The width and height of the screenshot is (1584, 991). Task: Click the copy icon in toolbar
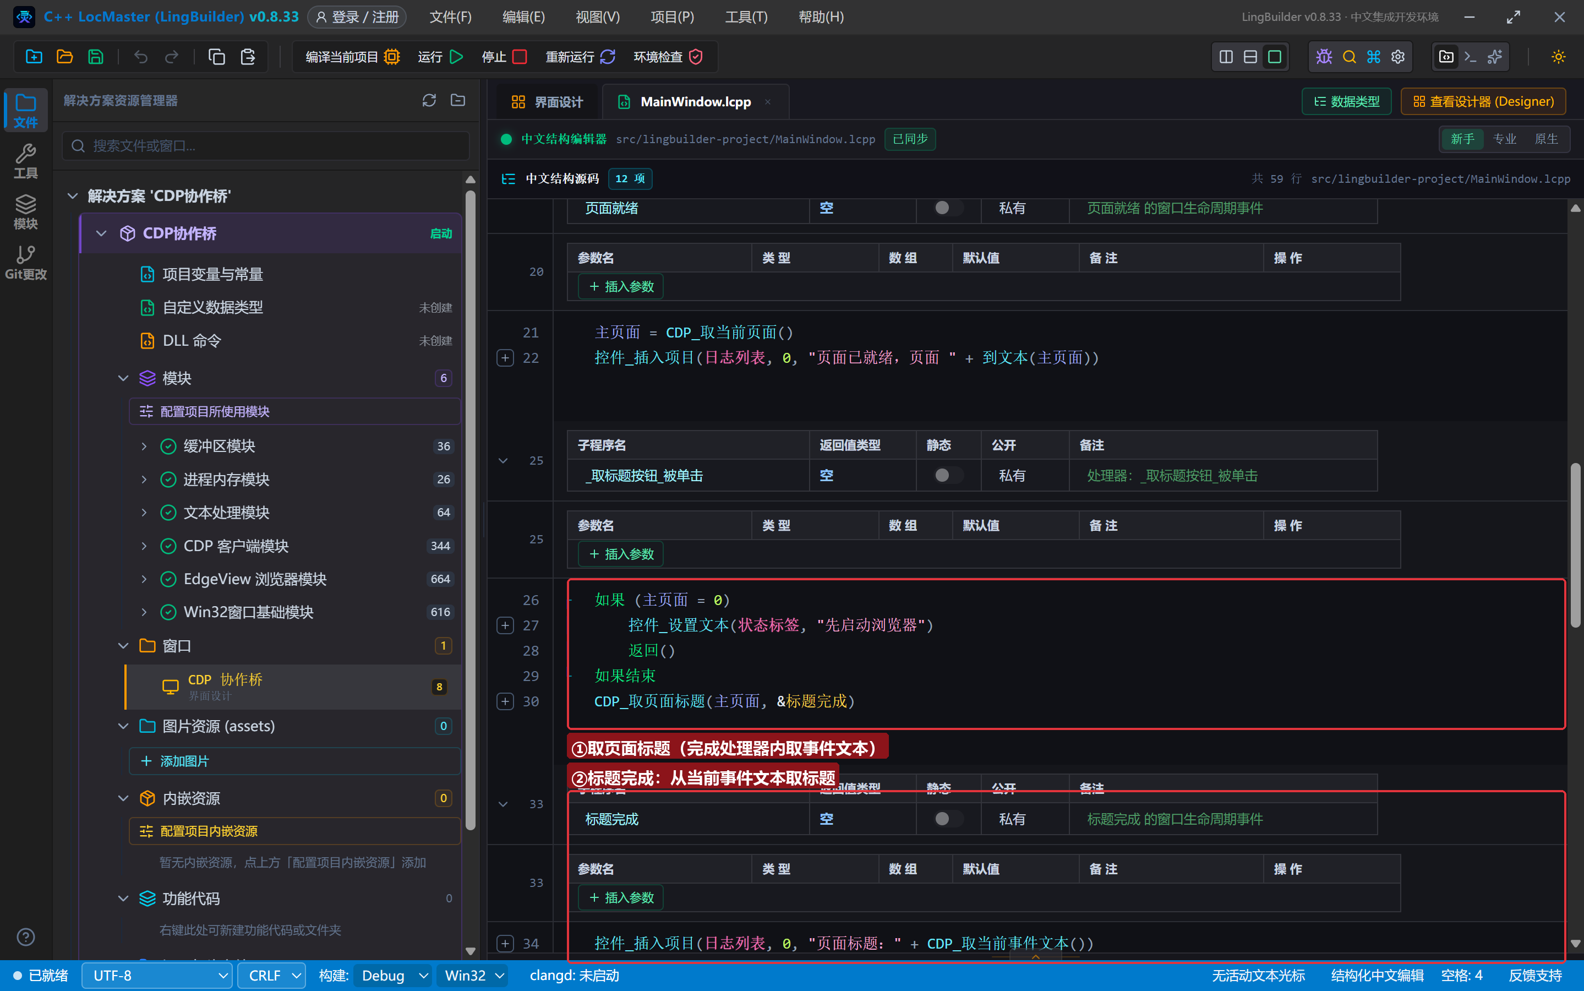[217, 57]
